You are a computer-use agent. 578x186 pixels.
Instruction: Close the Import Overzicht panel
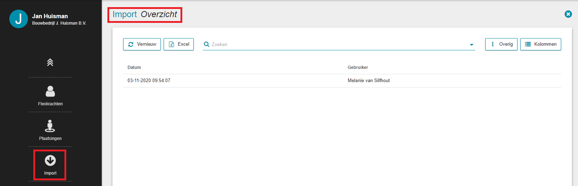pyautogui.click(x=568, y=14)
